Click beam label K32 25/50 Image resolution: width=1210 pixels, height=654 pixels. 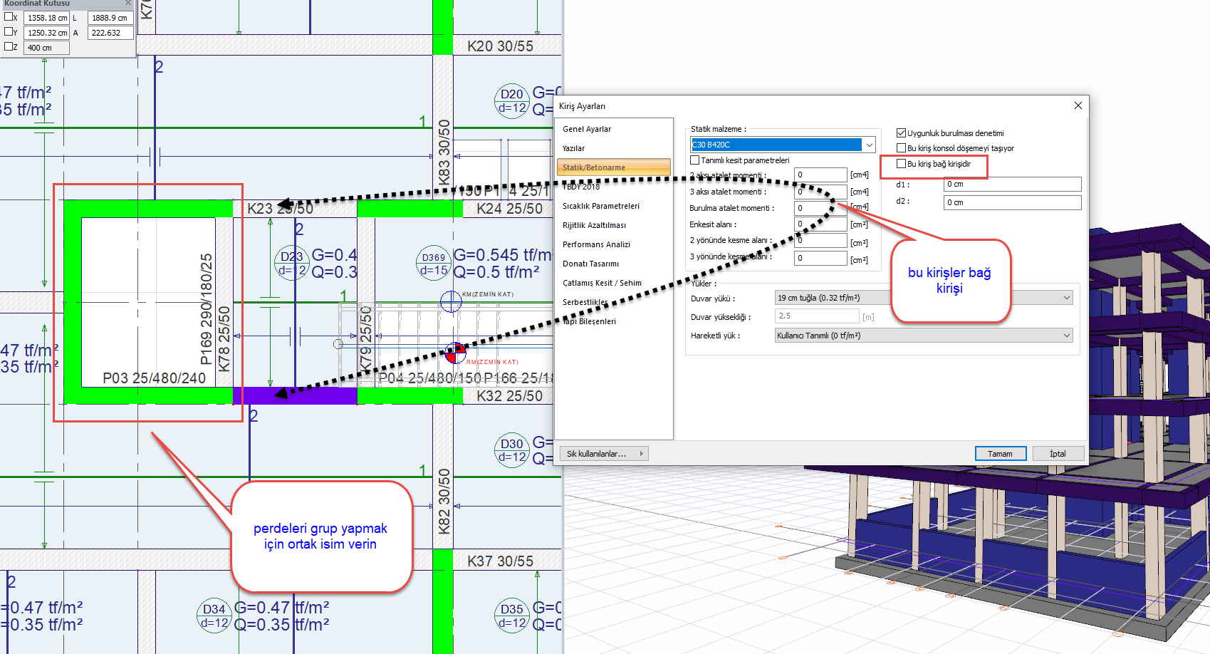point(509,396)
